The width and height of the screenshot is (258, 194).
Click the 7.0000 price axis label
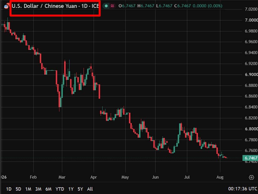[x=251, y=20]
